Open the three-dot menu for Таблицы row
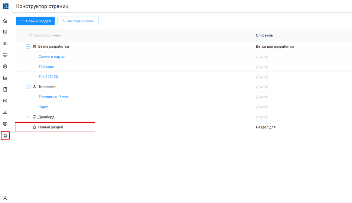 point(20,67)
